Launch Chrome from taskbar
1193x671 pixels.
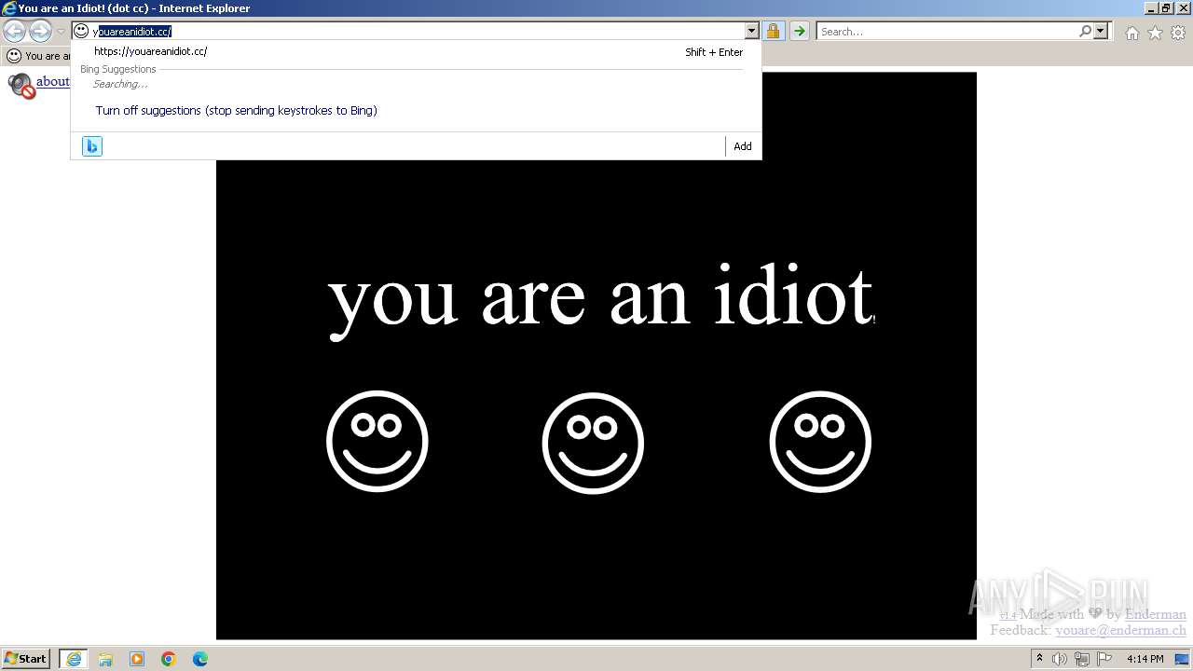pos(169,659)
